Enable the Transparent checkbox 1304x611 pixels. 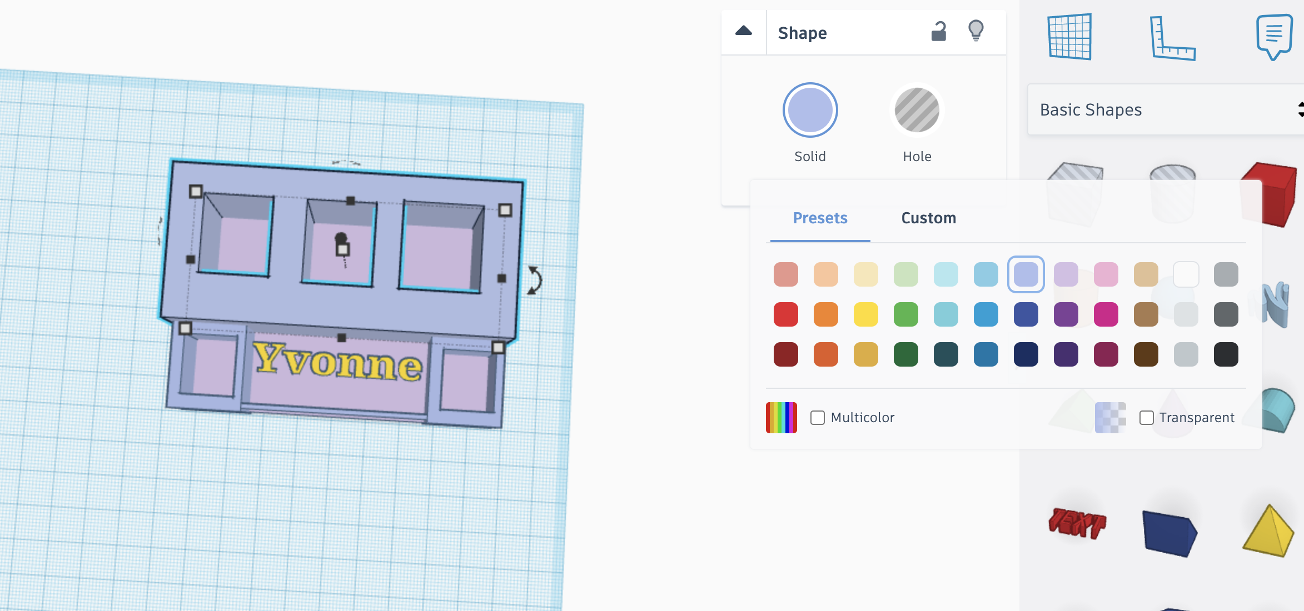tap(1146, 418)
